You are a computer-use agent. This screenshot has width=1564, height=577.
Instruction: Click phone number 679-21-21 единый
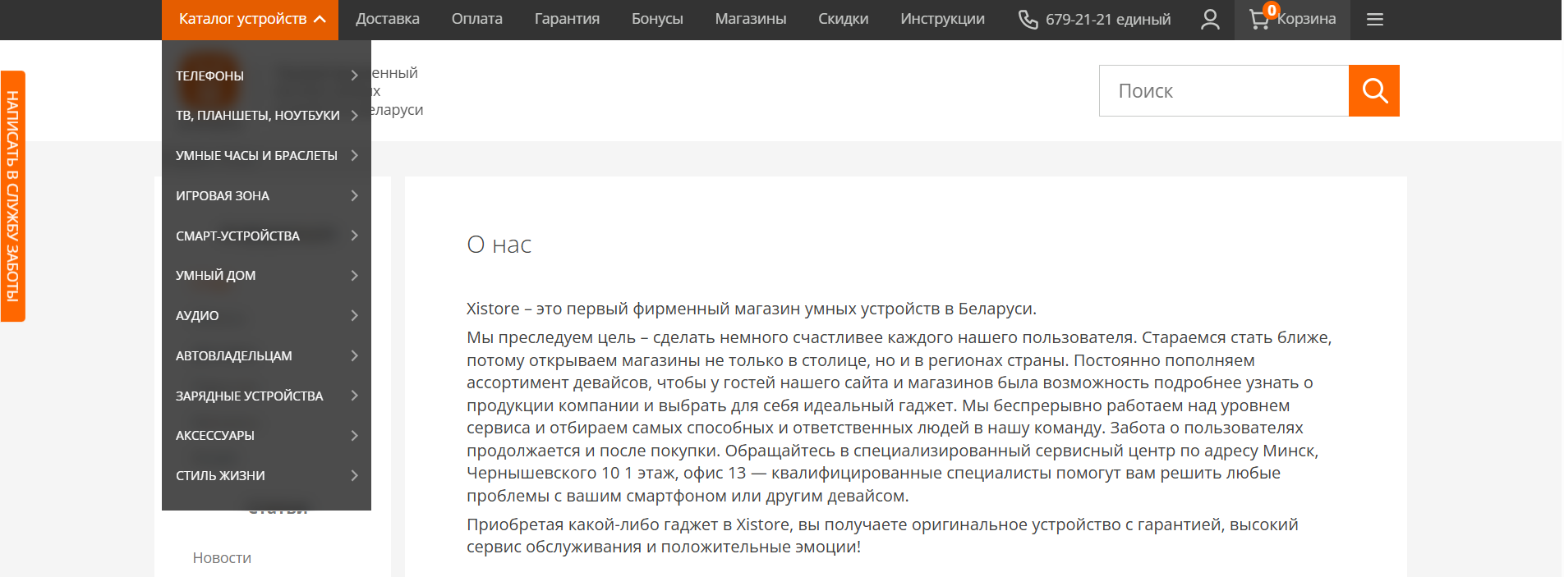click(1108, 19)
